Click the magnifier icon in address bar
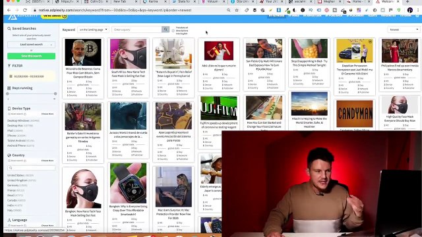This screenshot has height=237, width=422. point(229,11)
